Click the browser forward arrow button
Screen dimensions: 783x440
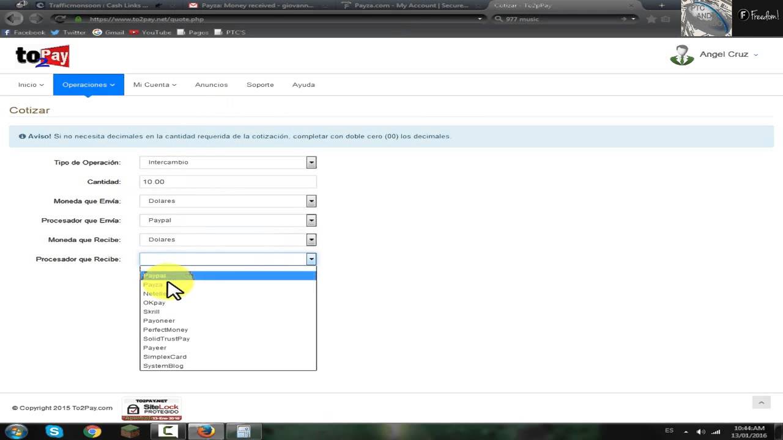tap(36, 19)
